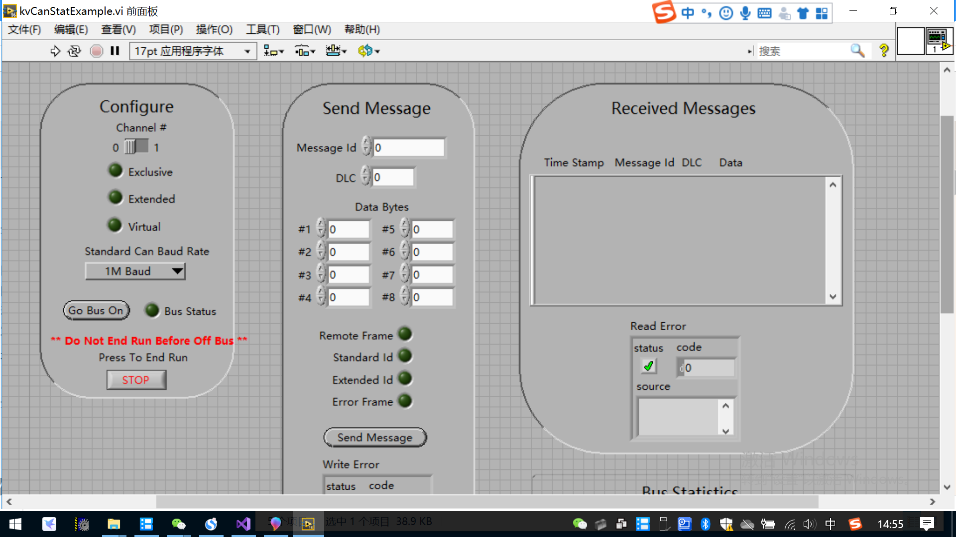Click the Send Message button
This screenshot has width=956, height=537.
(x=375, y=438)
